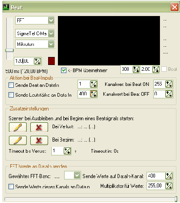Click Multiplikator für Werte field 255,00
The width and height of the screenshot is (180, 203).
(156, 186)
